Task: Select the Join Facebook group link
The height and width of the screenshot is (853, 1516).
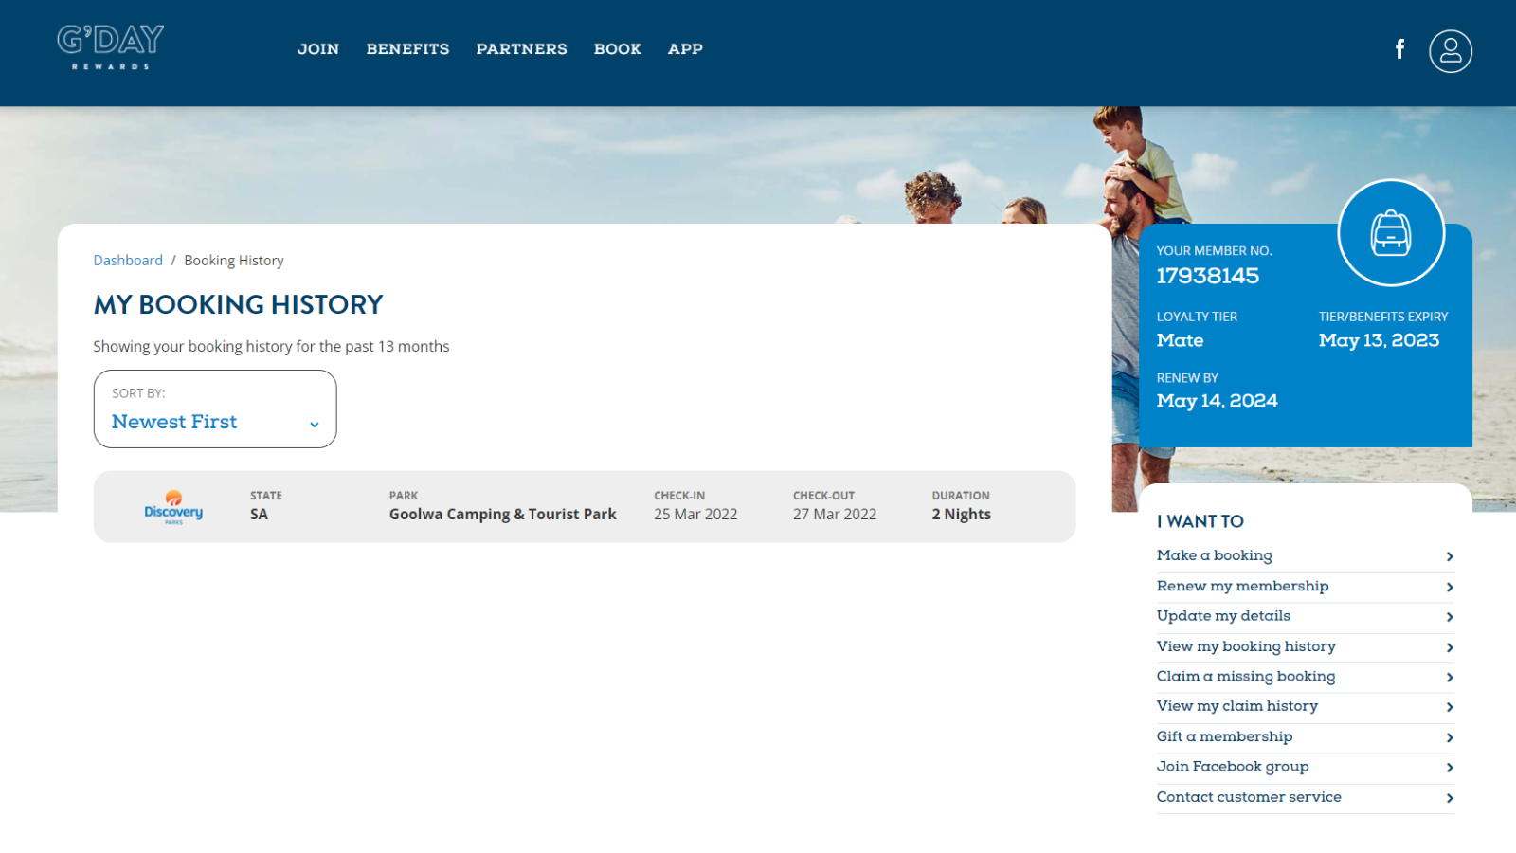Action: point(1233,767)
